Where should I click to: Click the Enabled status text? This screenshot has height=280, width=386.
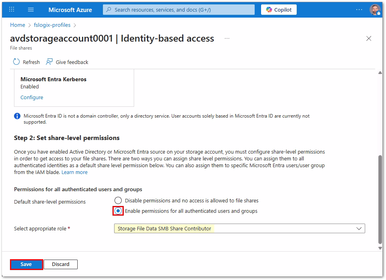tap(30, 86)
